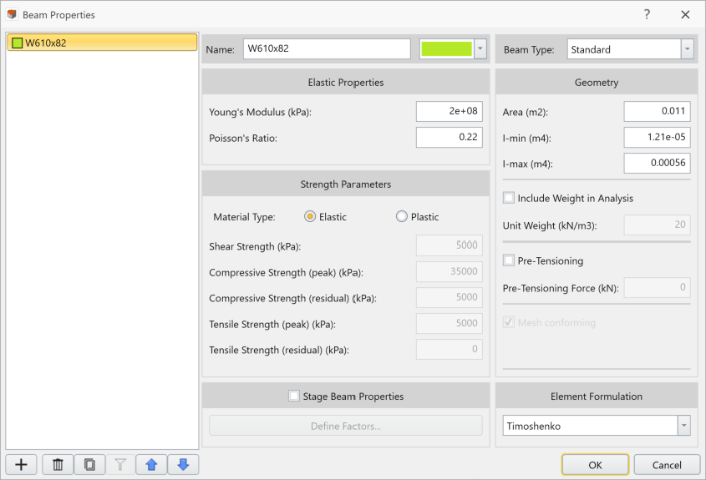
Task: Confirm with the OK button
Action: point(595,465)
